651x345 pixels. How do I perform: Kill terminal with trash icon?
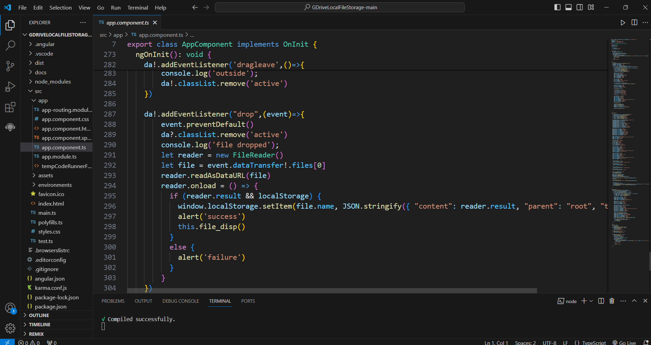click(x=612, y=301)
